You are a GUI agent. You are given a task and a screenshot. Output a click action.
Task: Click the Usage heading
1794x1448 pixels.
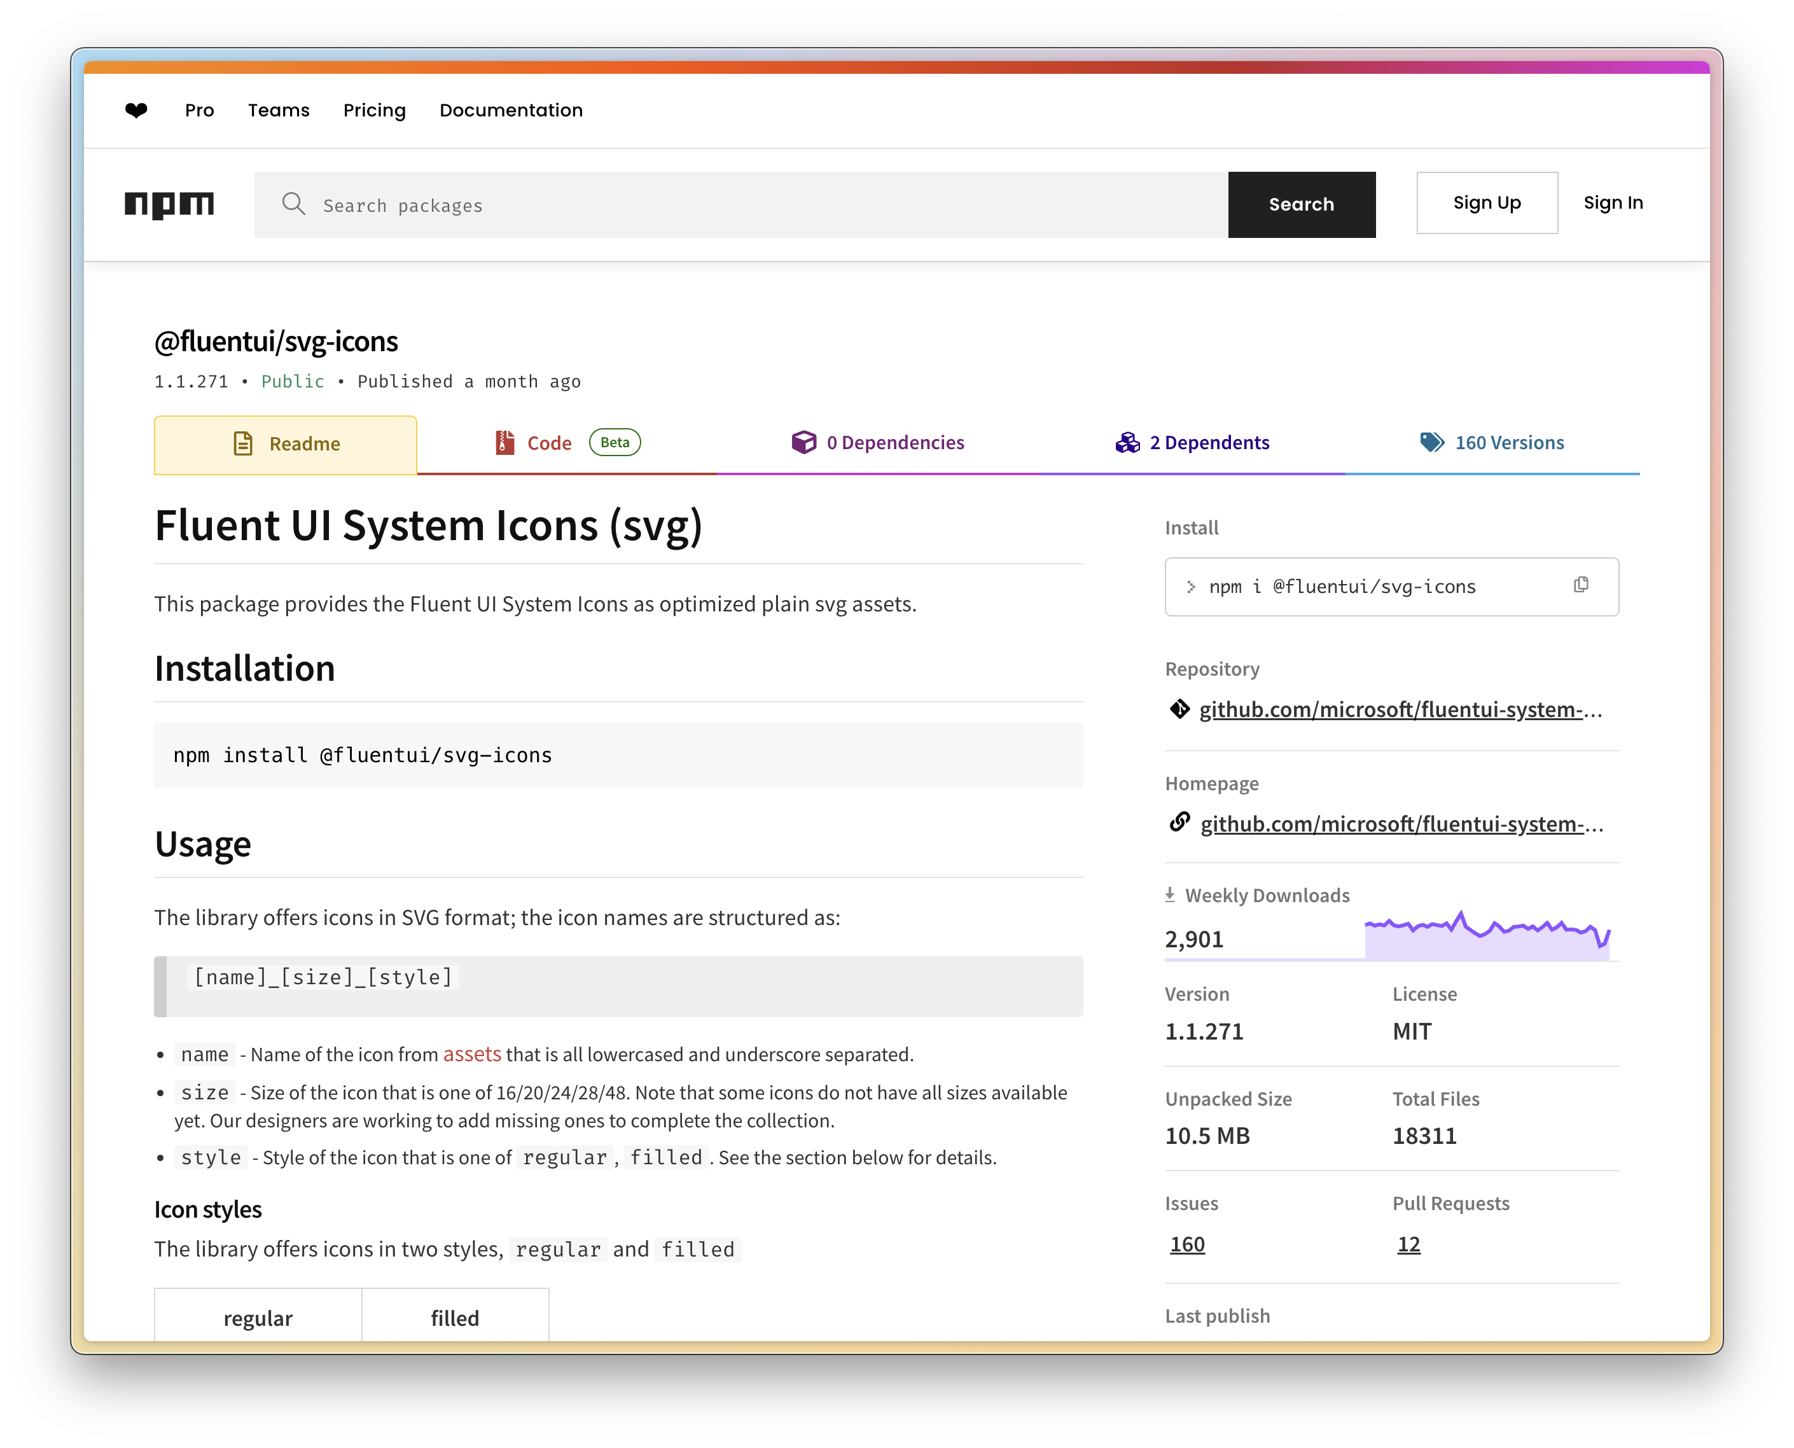pyautogui.click(x=203, y=844)
